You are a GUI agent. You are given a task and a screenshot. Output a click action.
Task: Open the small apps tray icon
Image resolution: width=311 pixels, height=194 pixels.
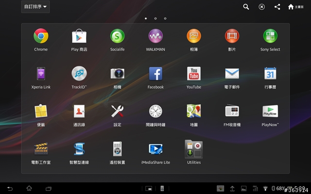pyautogui.click(x=149, y=189)
